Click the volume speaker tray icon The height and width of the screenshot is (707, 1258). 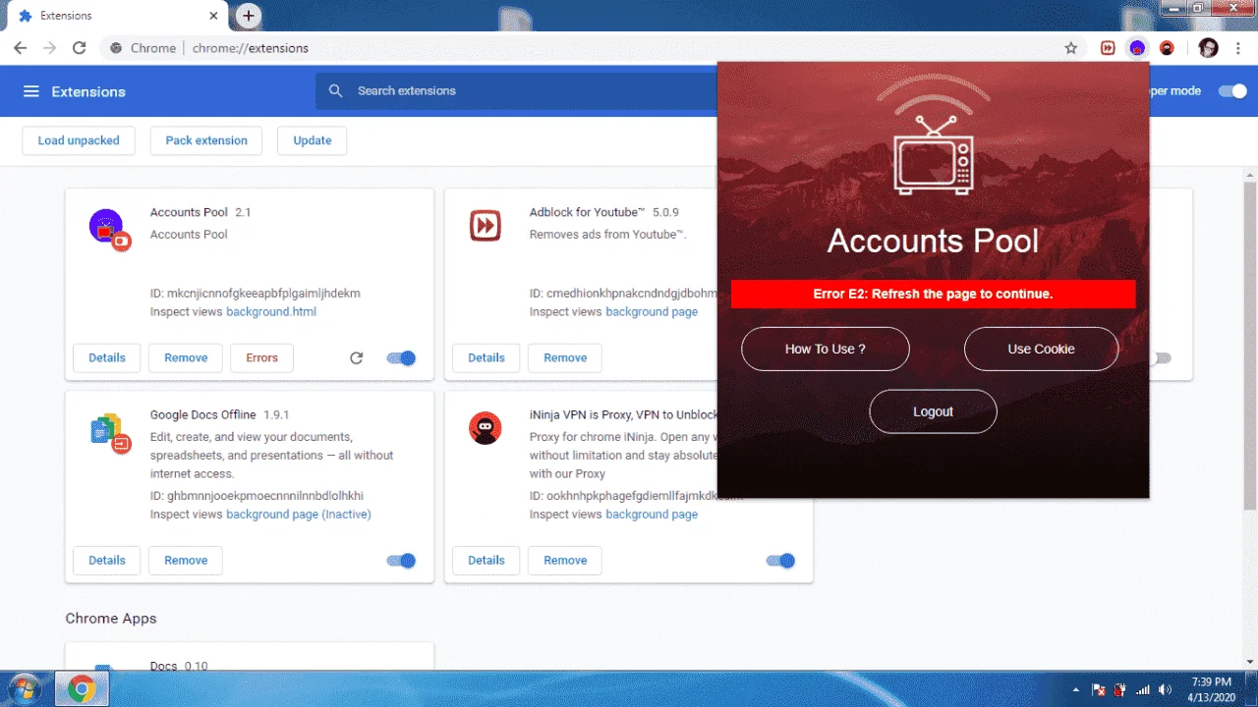(1166, 689)
